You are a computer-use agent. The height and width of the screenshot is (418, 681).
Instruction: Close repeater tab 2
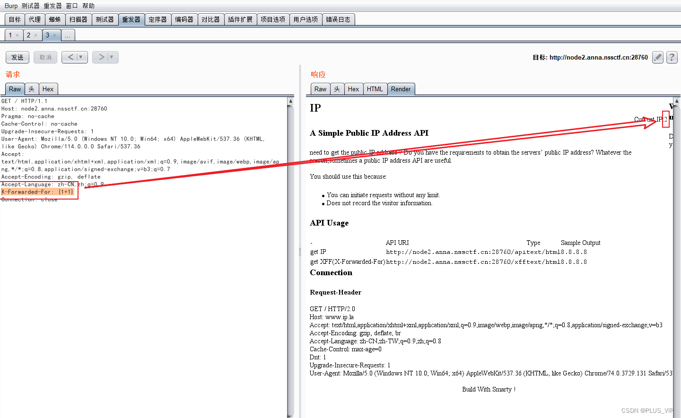[x=35, y=35]
